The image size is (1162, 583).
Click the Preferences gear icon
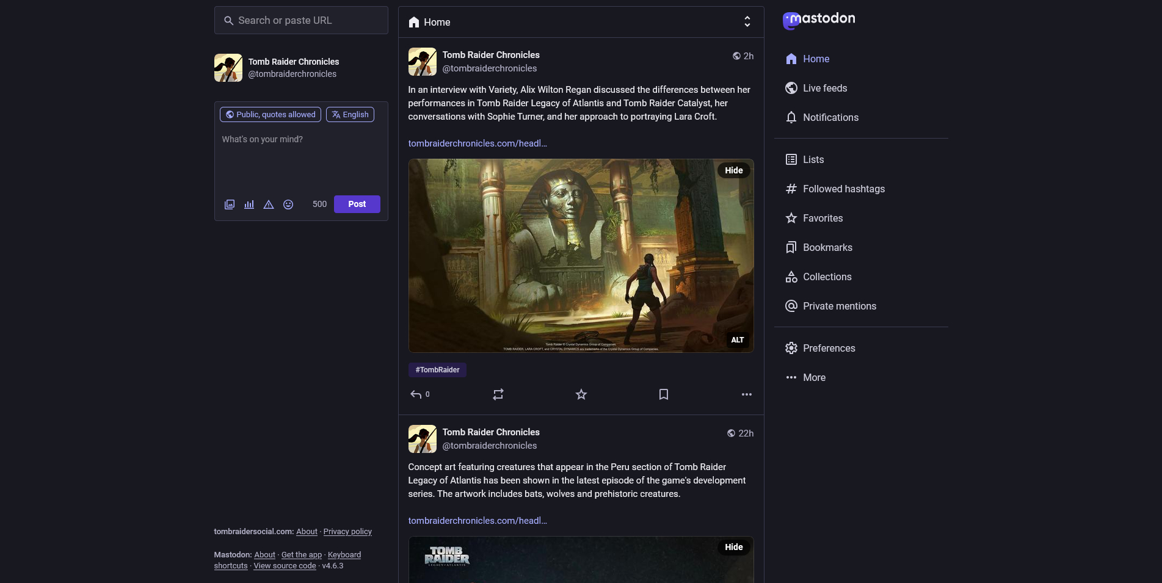tap(791, 348)
